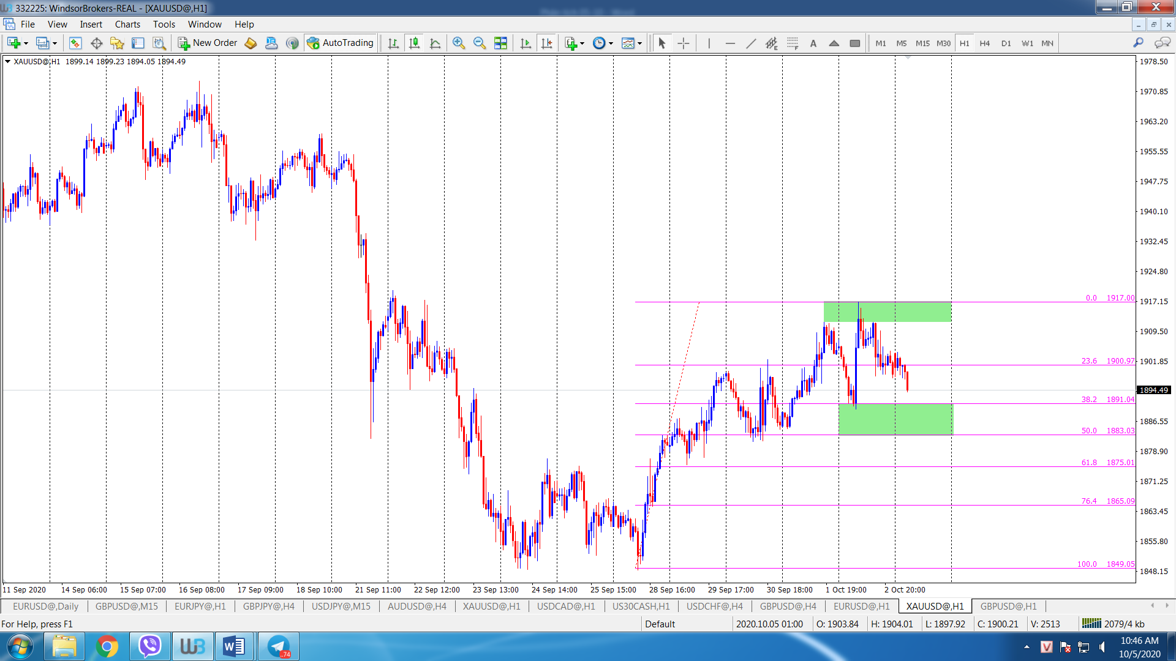Toggle Chart Shift icon
This screenshot has height=661, width=1176.
546,43
